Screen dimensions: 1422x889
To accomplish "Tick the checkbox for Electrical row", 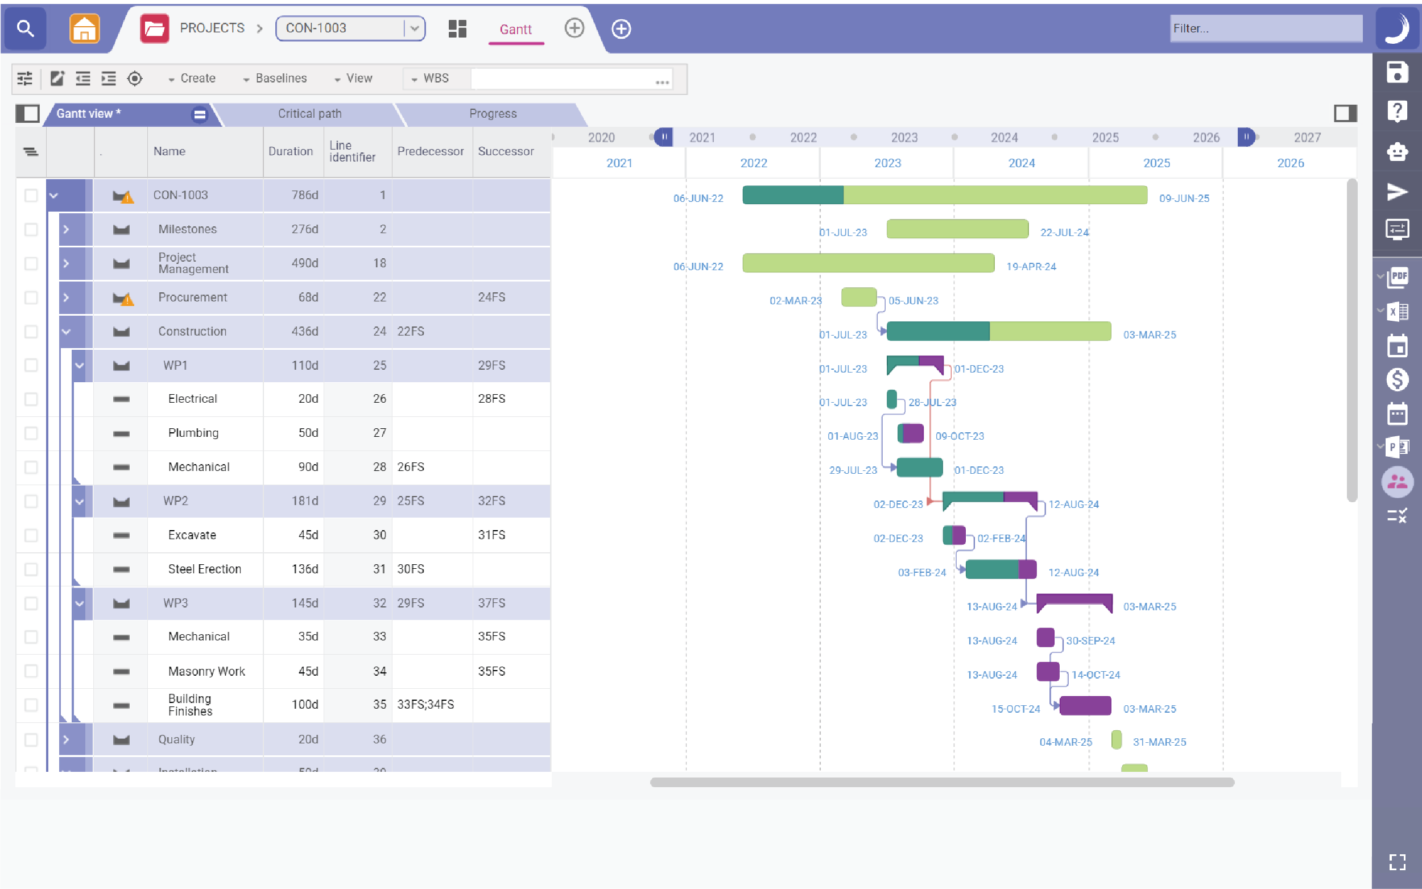I will (x=31, y=399).
